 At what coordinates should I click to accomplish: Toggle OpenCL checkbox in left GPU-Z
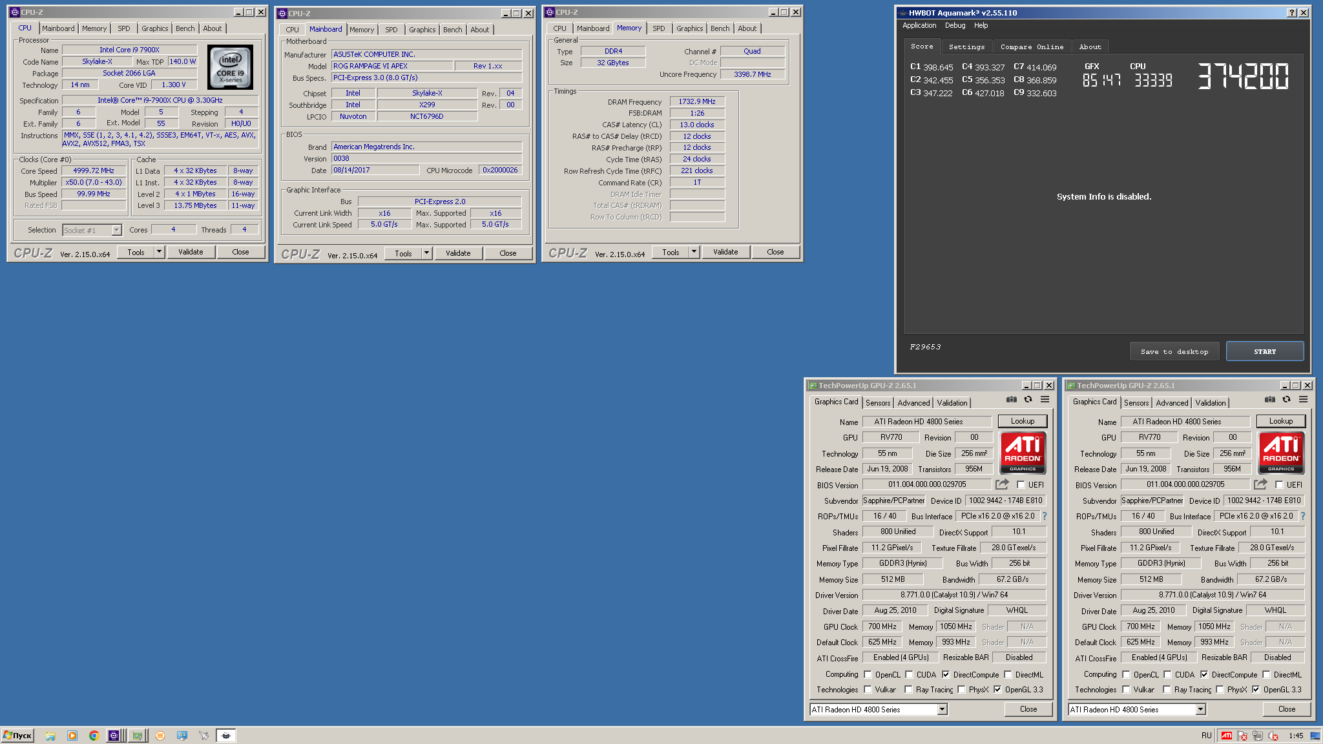point(868,674)
